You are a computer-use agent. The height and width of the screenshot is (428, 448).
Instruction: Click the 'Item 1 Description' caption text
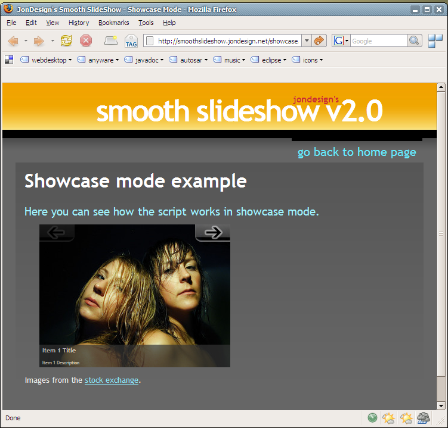tap(61, 363)
